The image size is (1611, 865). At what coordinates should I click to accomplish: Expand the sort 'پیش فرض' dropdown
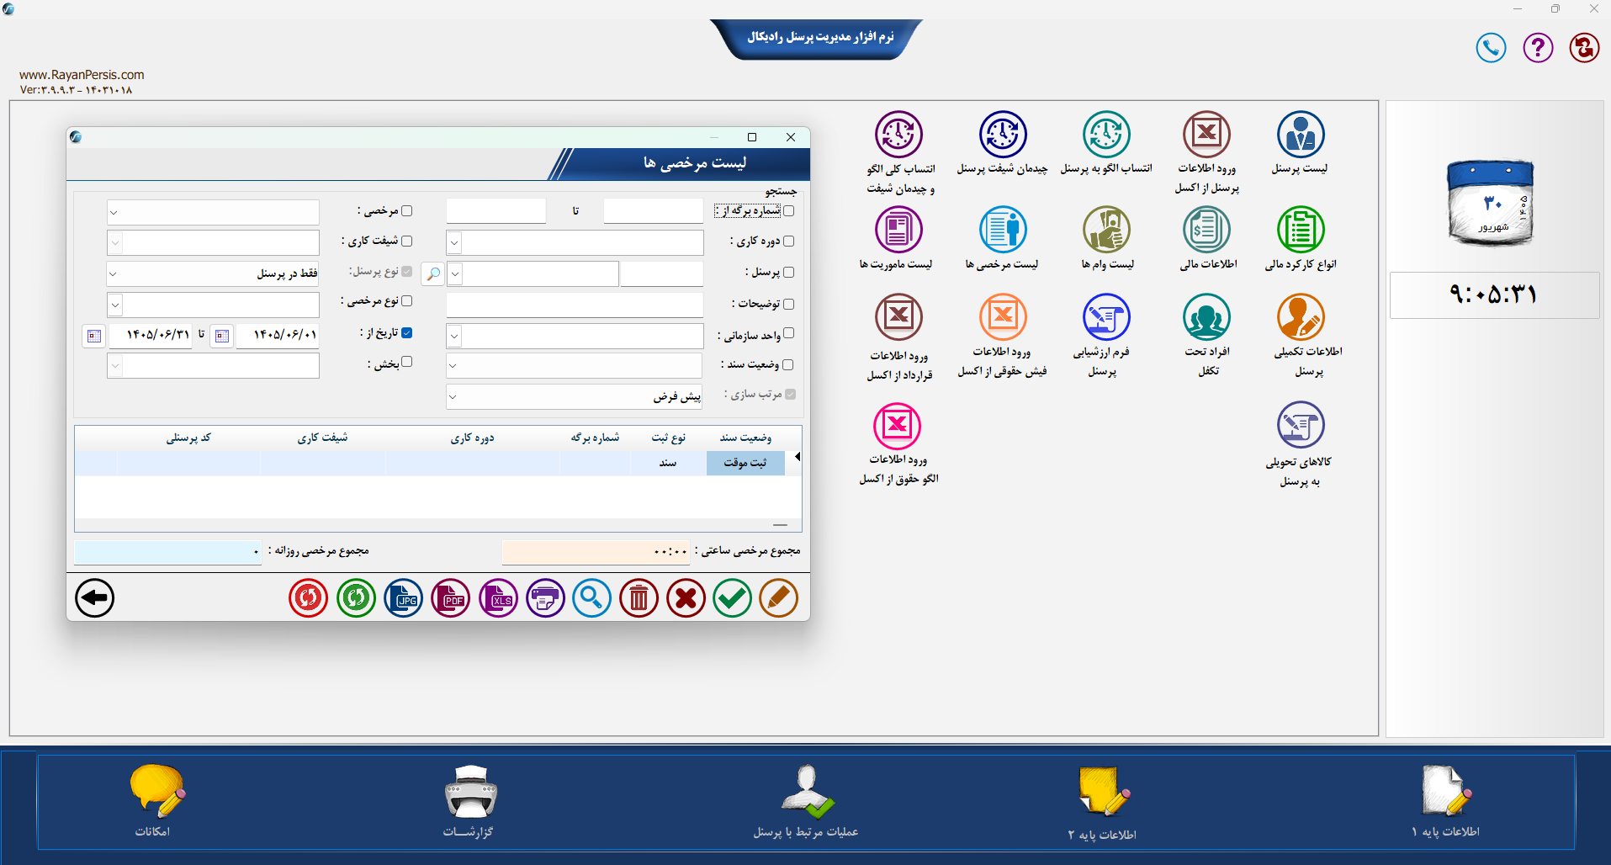pos(453,396)
